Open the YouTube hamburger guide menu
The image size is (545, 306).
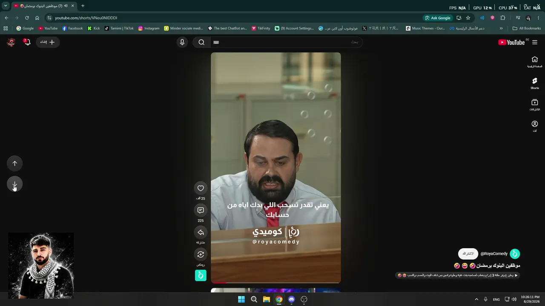535,42
